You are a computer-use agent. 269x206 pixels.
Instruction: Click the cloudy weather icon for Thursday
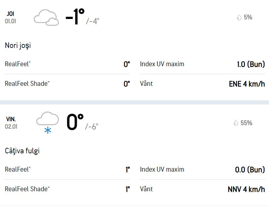click(x=46, y=18)
